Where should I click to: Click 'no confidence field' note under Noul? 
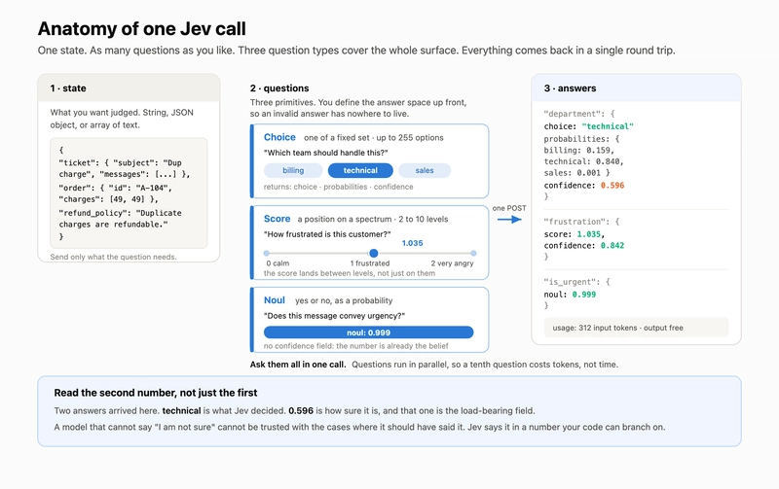(355, 346)
